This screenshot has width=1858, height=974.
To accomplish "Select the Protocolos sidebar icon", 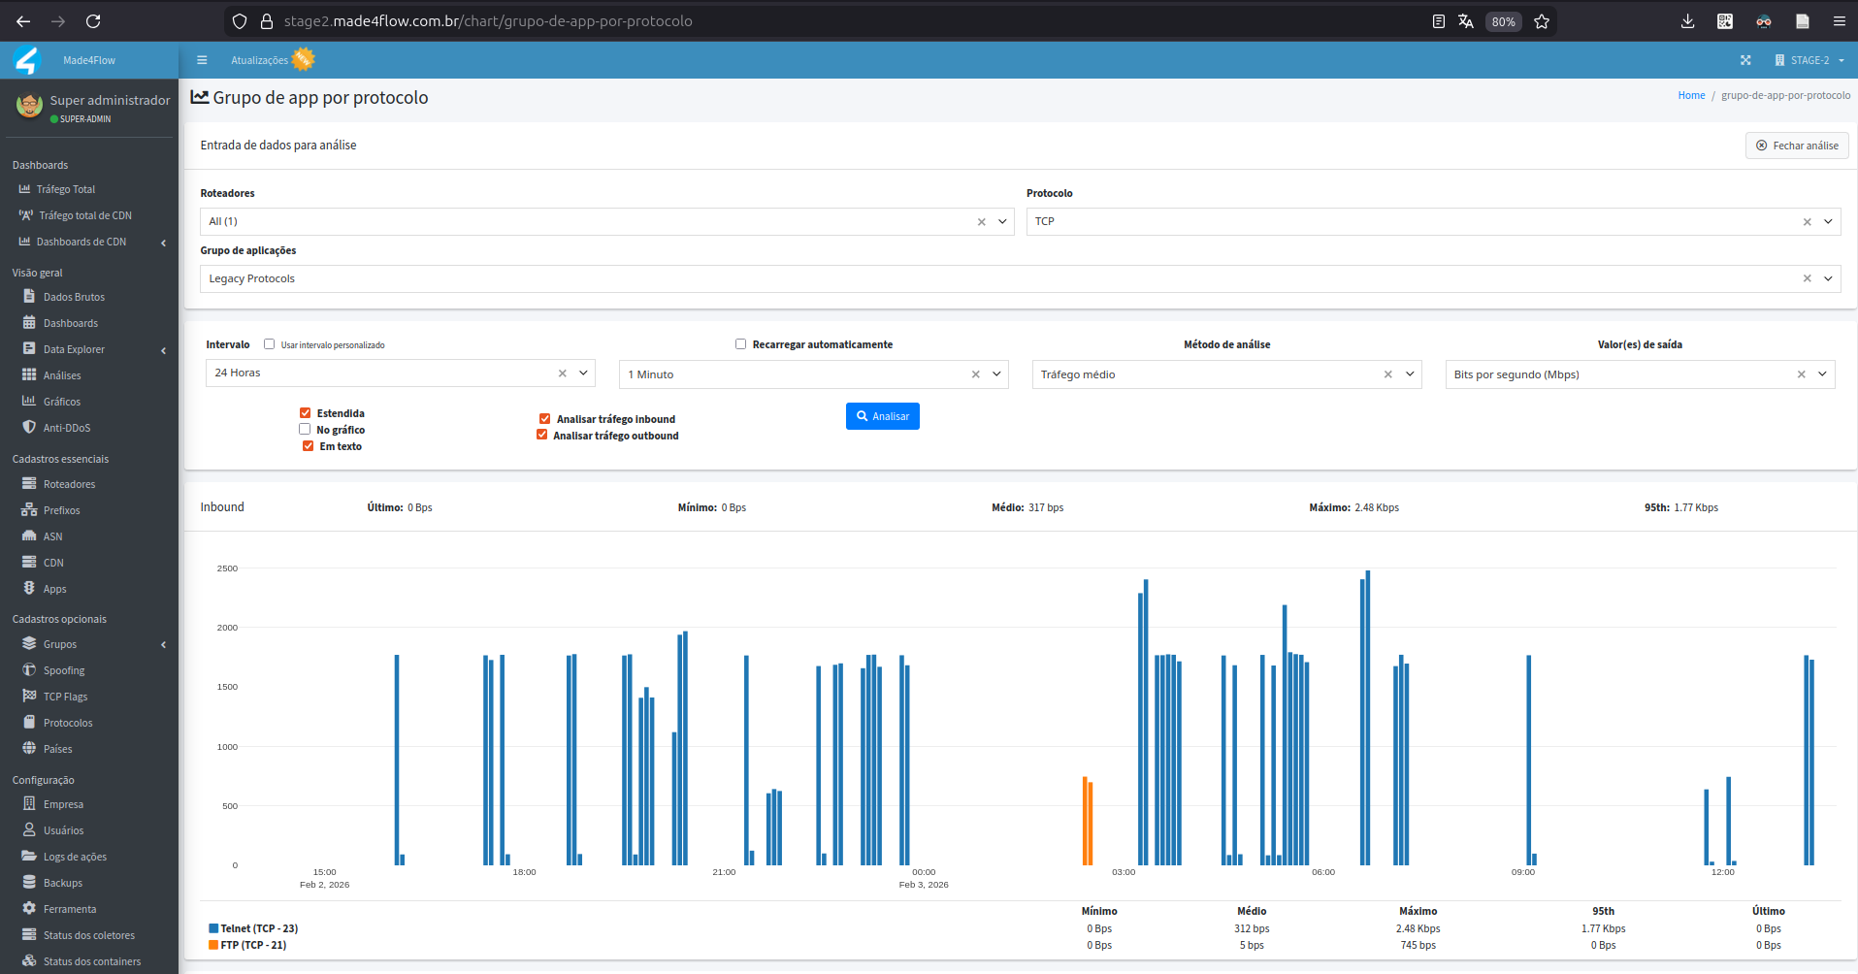I will (x=29, y=722).
